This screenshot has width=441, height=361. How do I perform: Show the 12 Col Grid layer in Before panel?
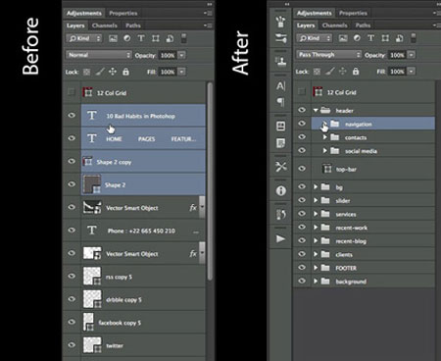pos(72,92)
